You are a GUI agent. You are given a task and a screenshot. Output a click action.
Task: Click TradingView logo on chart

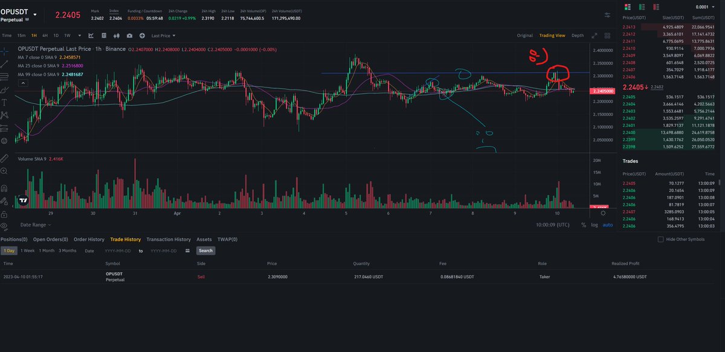tap(23, 200)
